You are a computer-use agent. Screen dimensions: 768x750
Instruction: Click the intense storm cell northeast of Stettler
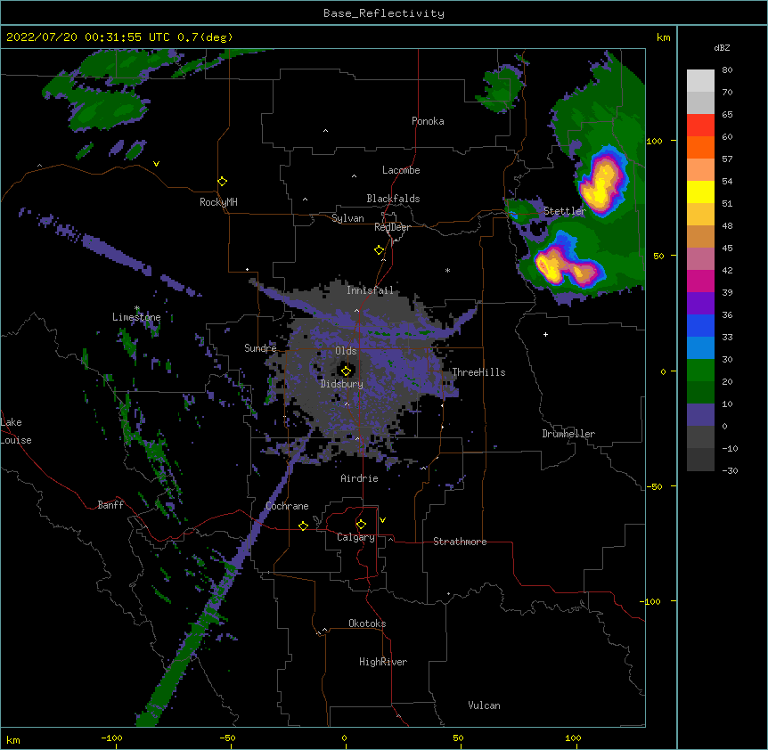click(x=602, y=181)
